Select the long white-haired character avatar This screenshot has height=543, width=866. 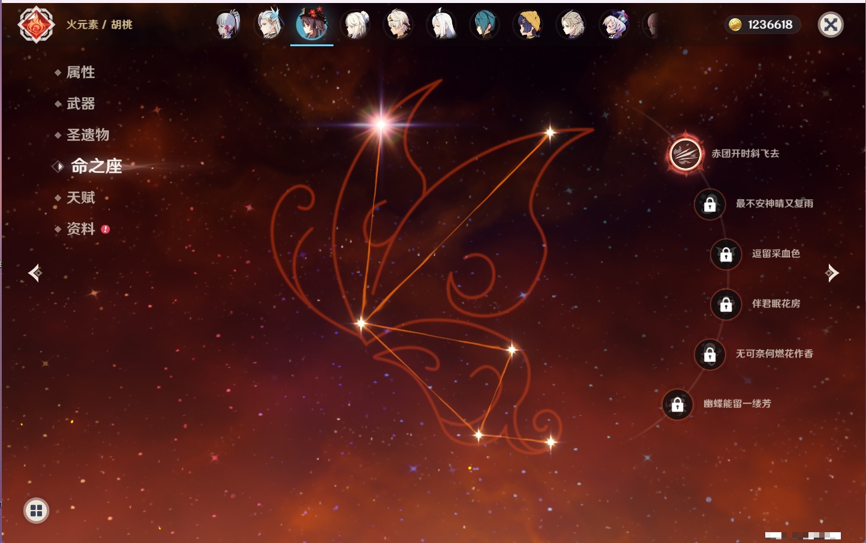click(x=441, y=25)
